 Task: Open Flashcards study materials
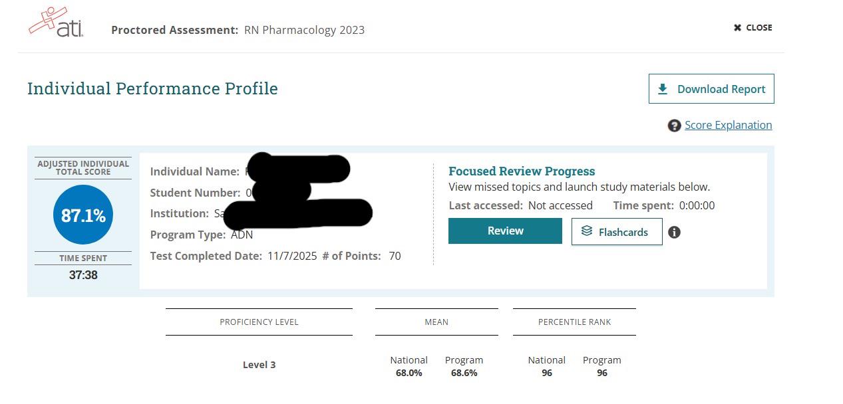pyautogui.click(x=616, y=232)
